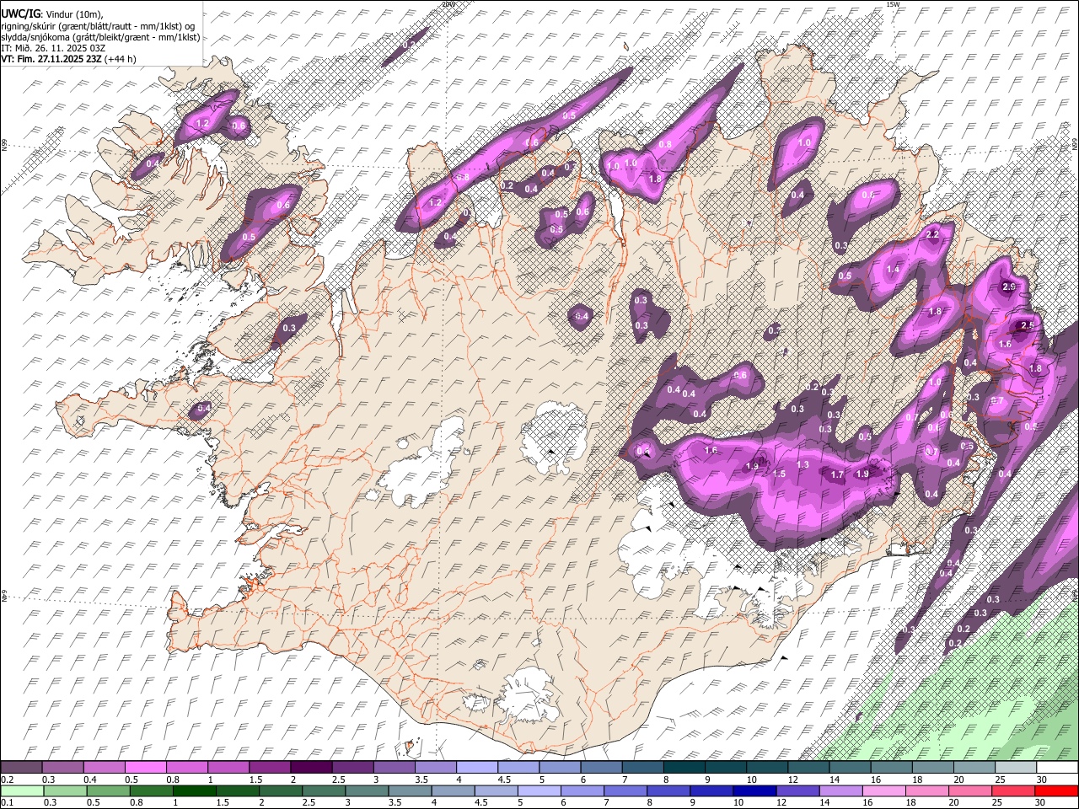Select the dark teal 8 snow legend swatch
The width and height of the screenshot is (1079, 809).
click(684, 767)
